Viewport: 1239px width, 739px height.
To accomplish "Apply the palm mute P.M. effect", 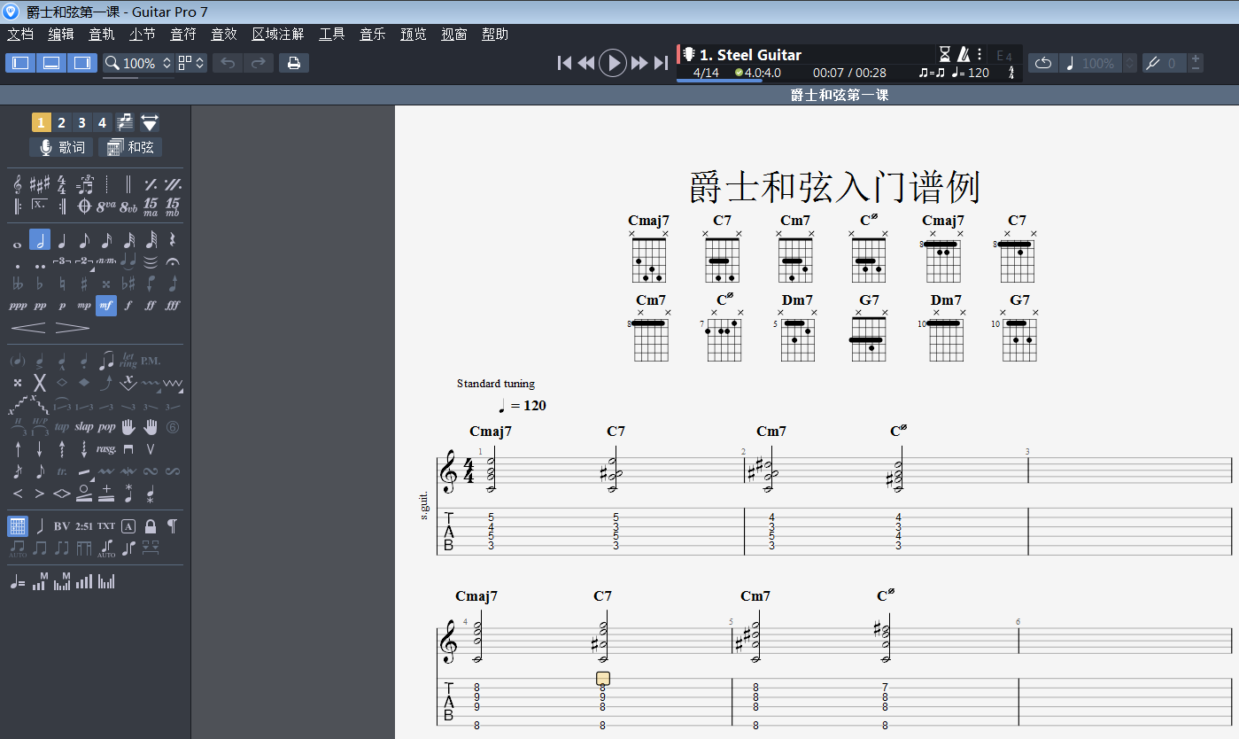I will tap(151, 362).
